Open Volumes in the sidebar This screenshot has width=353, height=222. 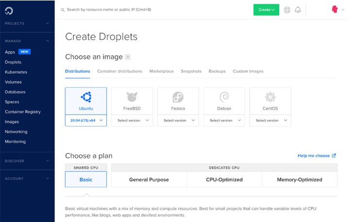[13, 82]
